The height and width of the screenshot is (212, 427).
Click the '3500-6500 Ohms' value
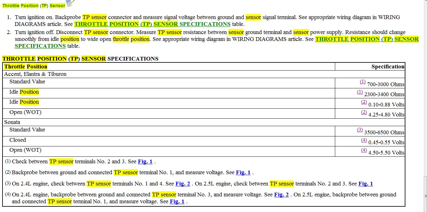tap(384, 132)
